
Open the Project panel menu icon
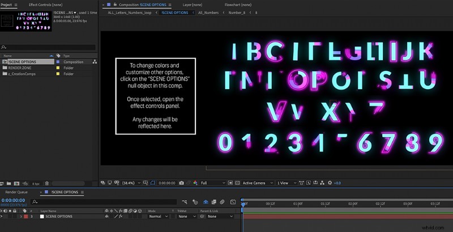(16, 5)
